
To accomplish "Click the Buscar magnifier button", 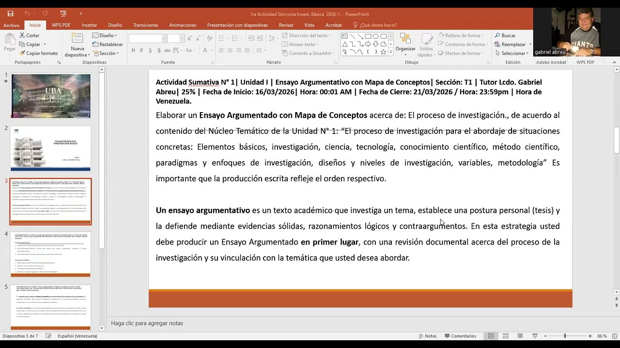I will coord(505,35).
